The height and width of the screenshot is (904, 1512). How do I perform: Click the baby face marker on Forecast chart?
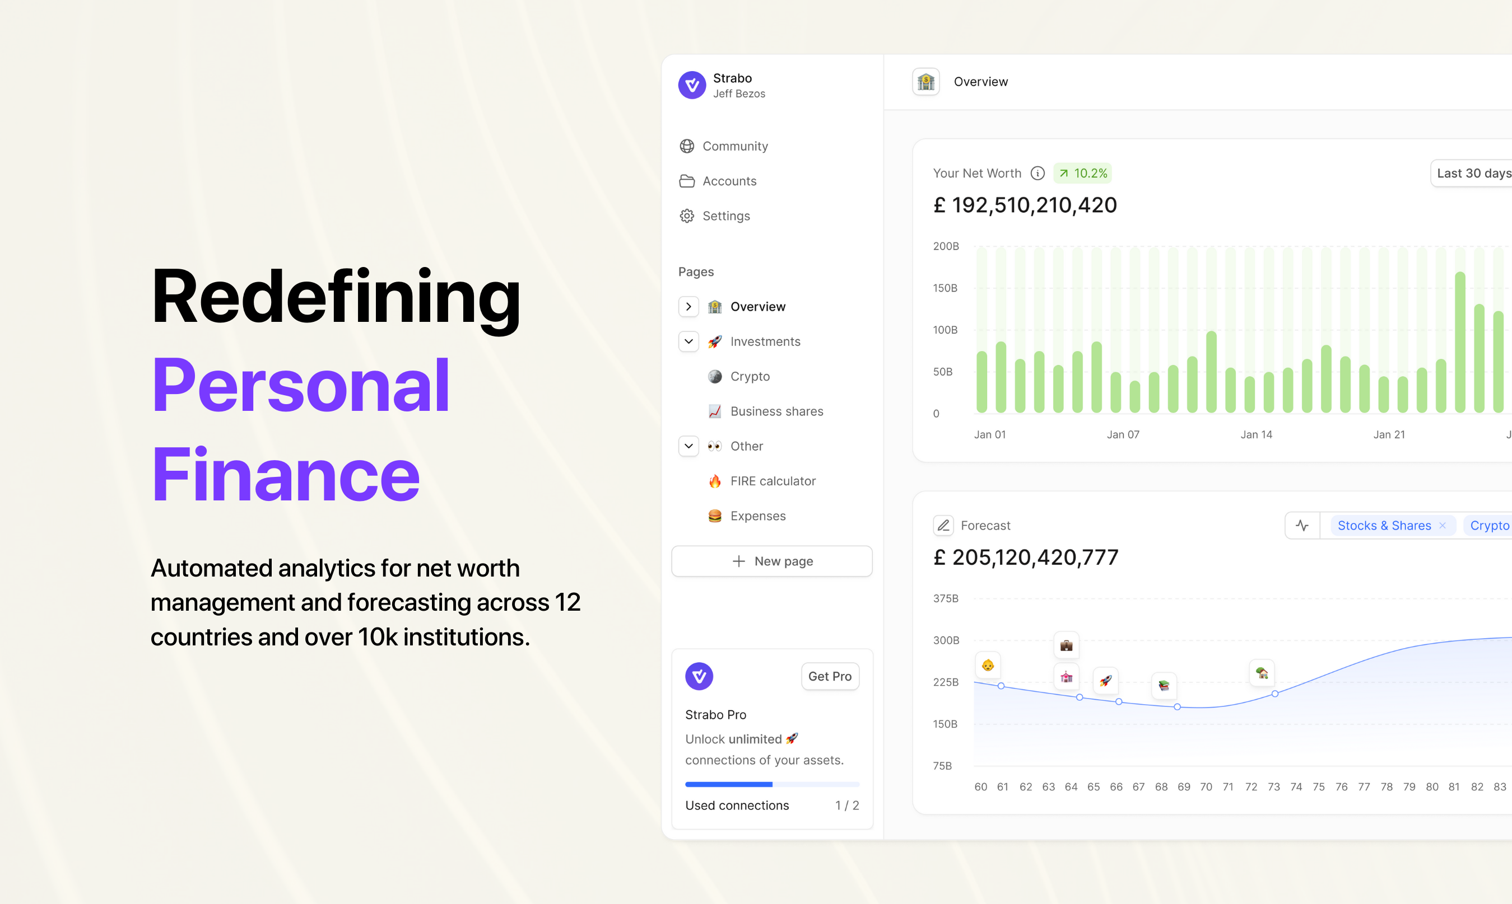pos(988,665)
